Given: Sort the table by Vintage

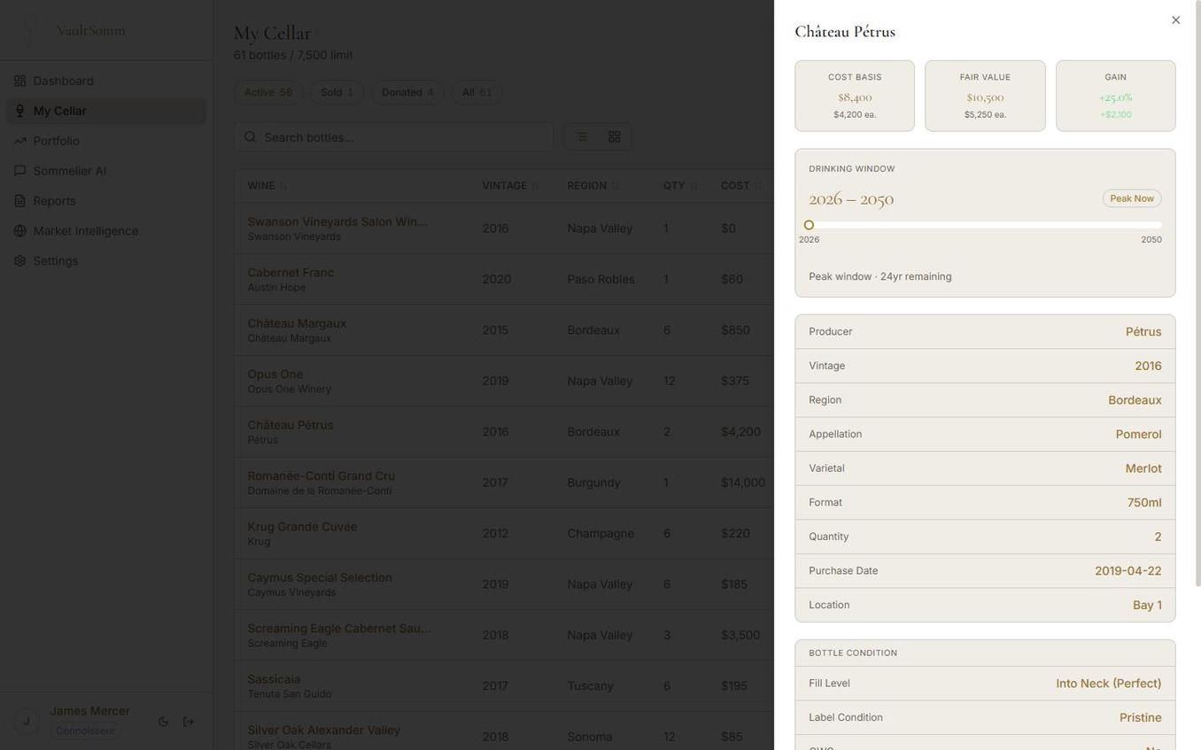Looking at the screenshot, I should click(x=511, y=186).
